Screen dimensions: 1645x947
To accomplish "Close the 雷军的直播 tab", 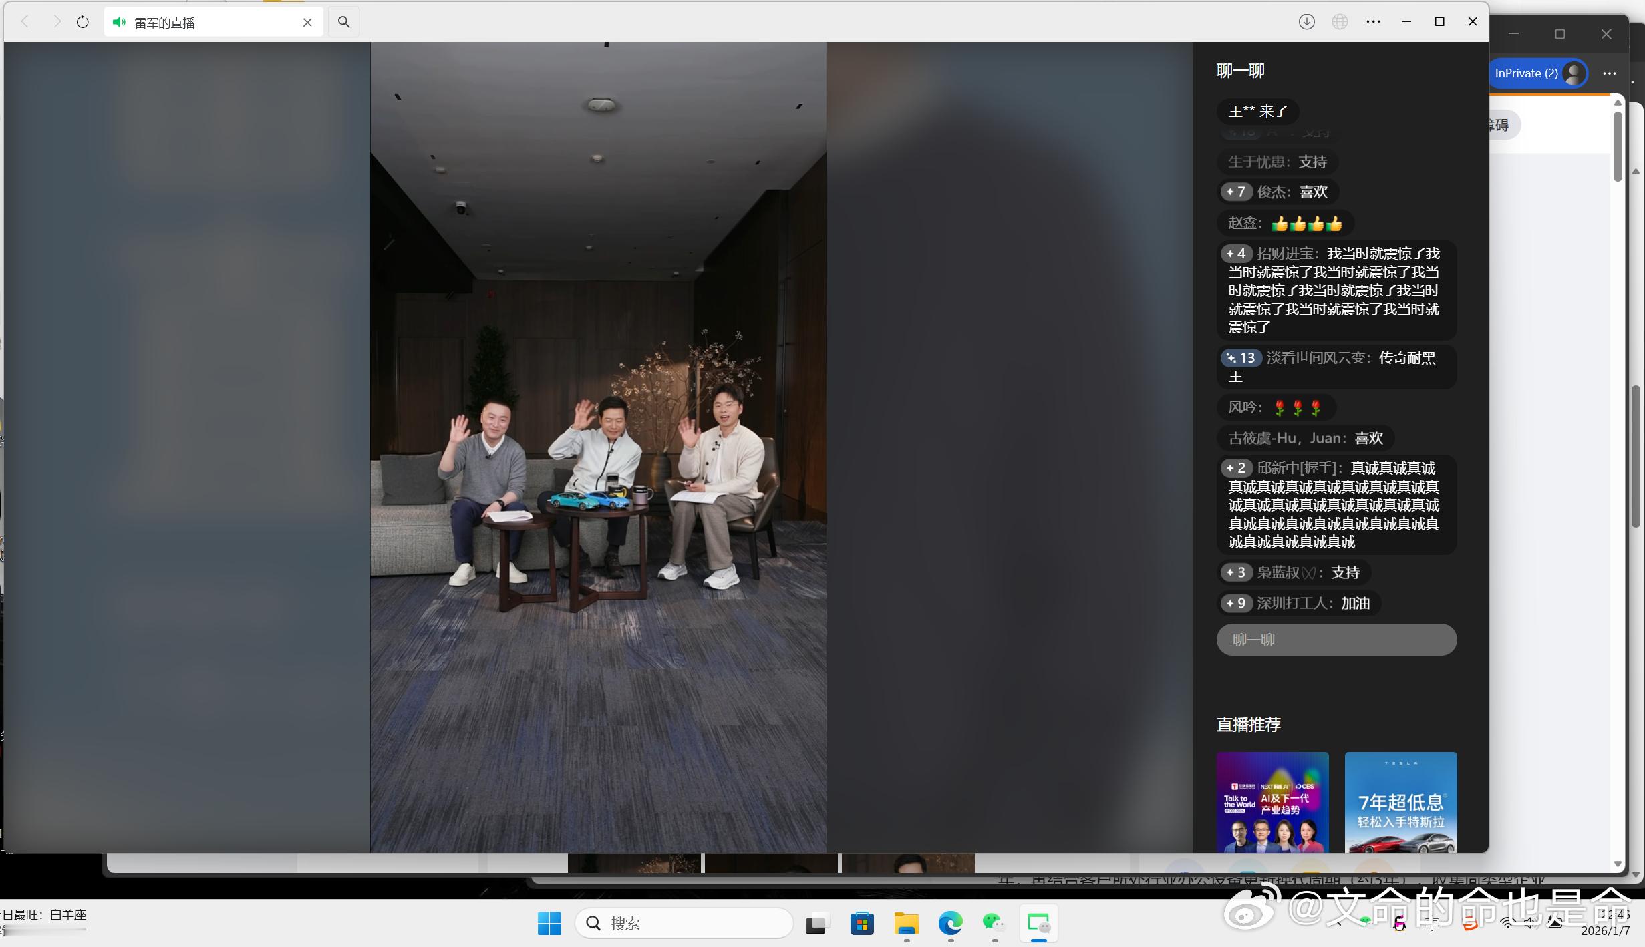I will pos(307,23).
